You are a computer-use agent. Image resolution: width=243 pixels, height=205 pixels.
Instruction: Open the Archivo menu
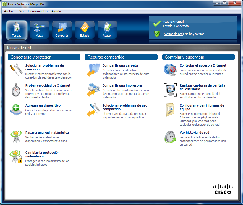(x=10, y=11)
